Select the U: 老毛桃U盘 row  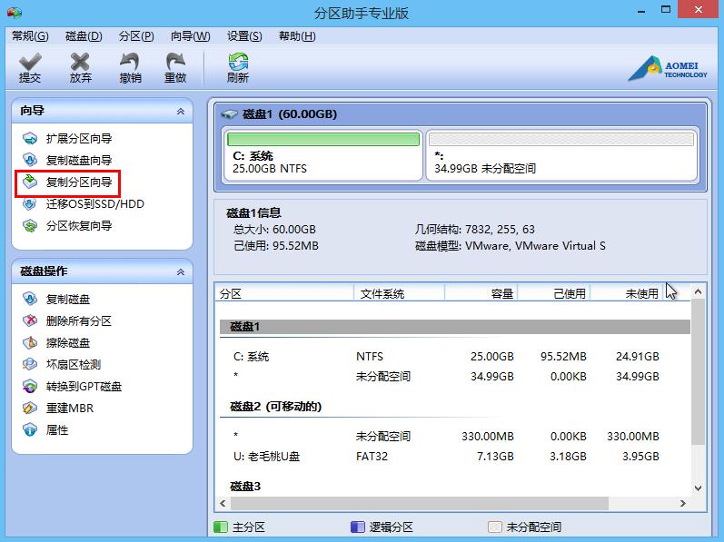455,456
